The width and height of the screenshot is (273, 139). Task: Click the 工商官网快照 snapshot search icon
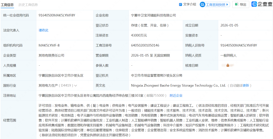(x=202, y=5)
